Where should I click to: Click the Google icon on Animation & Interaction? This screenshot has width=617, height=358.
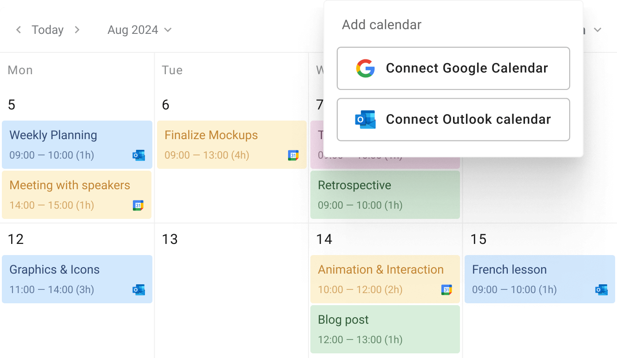click(447, 290)
